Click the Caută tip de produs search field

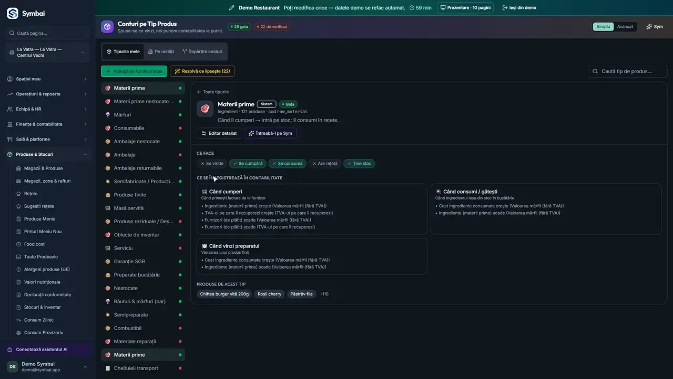coord(628,71)
